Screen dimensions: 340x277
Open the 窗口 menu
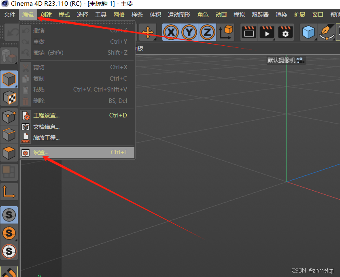(318, 15)
